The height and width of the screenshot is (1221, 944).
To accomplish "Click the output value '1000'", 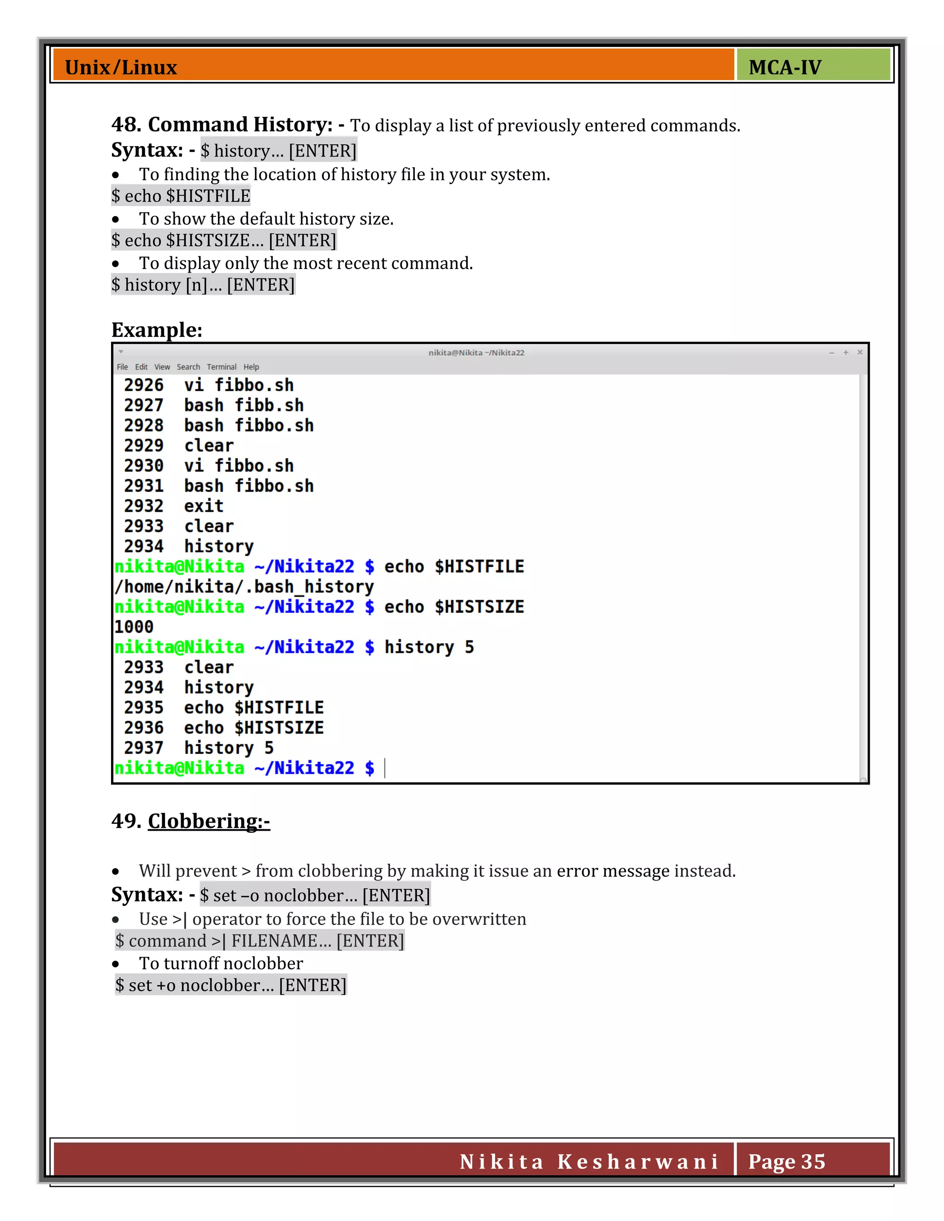I will pyautogui.click(x=134, y=627).
